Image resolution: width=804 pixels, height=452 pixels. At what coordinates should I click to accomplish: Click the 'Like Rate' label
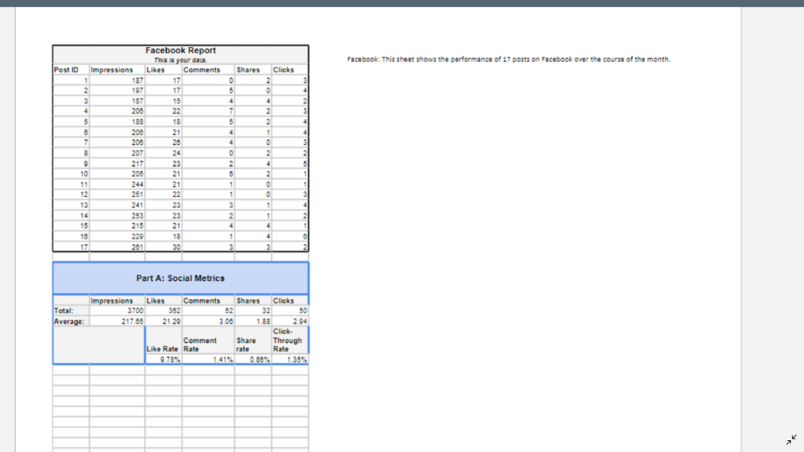point(162,349)
